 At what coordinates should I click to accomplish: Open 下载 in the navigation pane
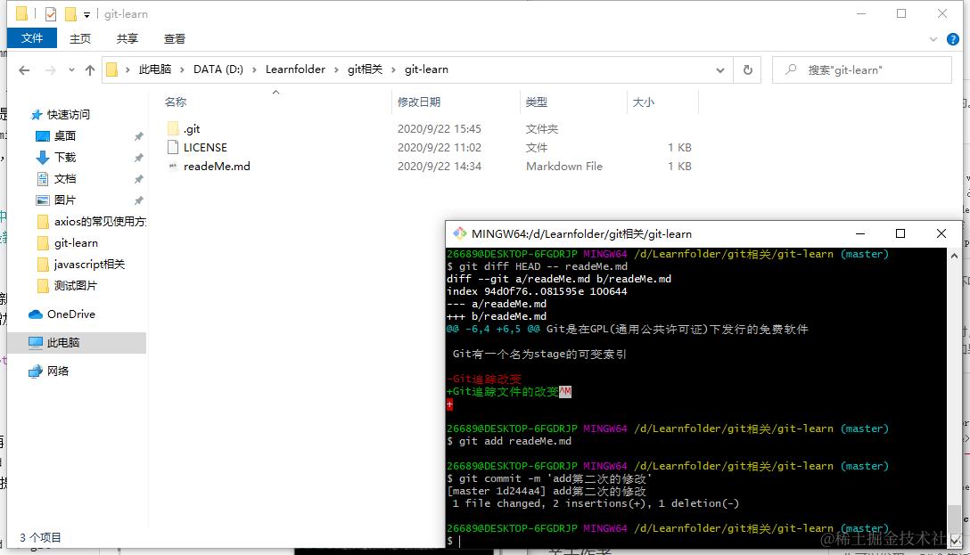[65, 157]
